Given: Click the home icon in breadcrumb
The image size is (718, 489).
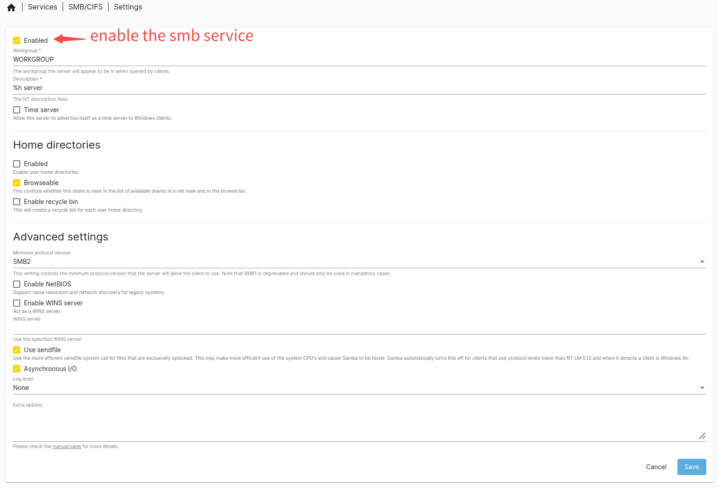Looking at the screenshot, I should point(11,7).
